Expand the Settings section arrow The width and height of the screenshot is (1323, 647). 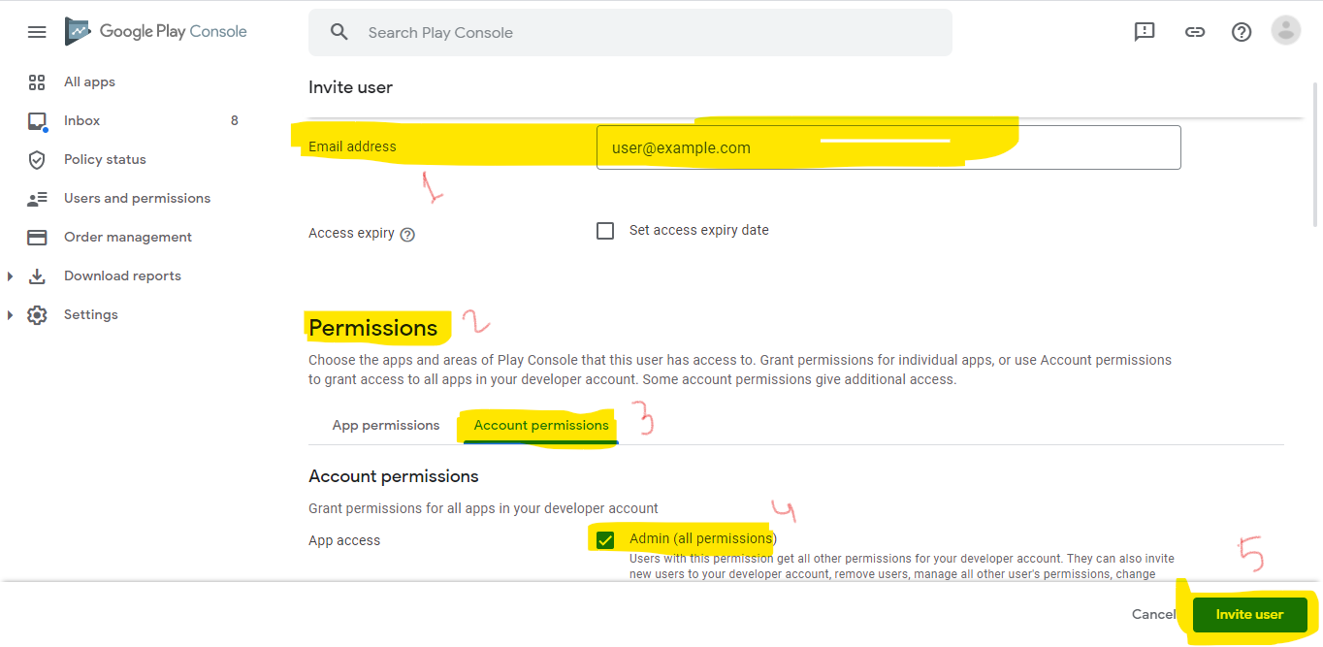click(x=11, y=315)
